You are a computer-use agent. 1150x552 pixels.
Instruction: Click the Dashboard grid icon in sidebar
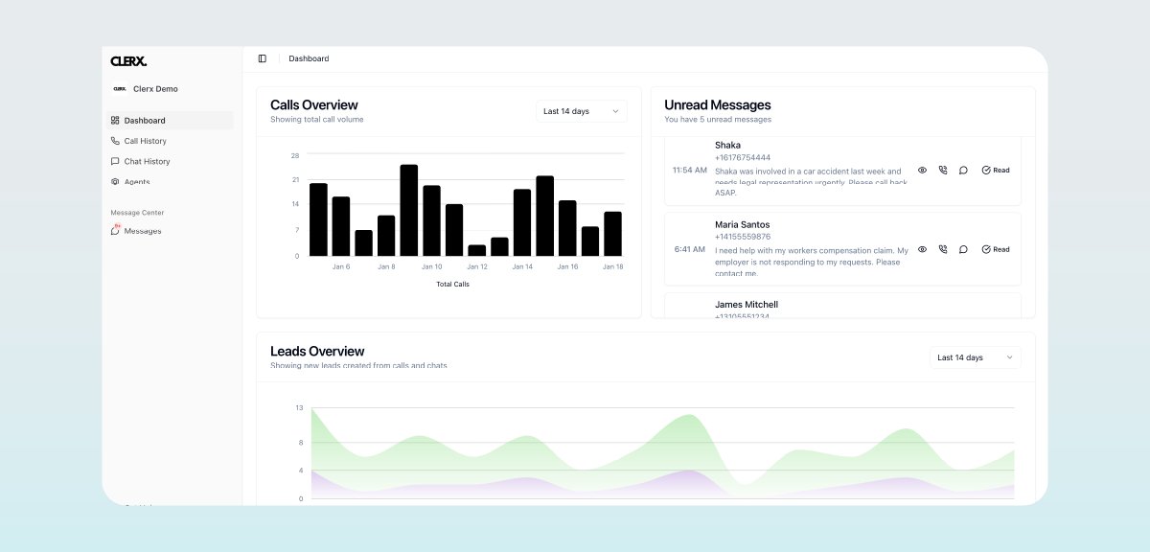[115, 121]
